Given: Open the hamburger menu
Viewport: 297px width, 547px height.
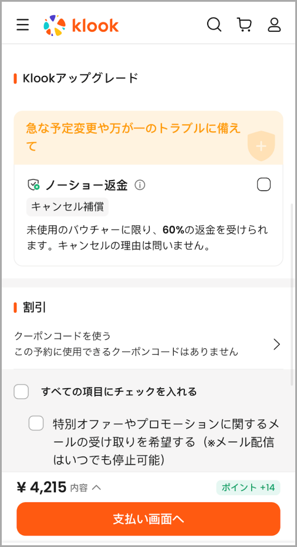Looking at the screenshot, I should [23, 25].
